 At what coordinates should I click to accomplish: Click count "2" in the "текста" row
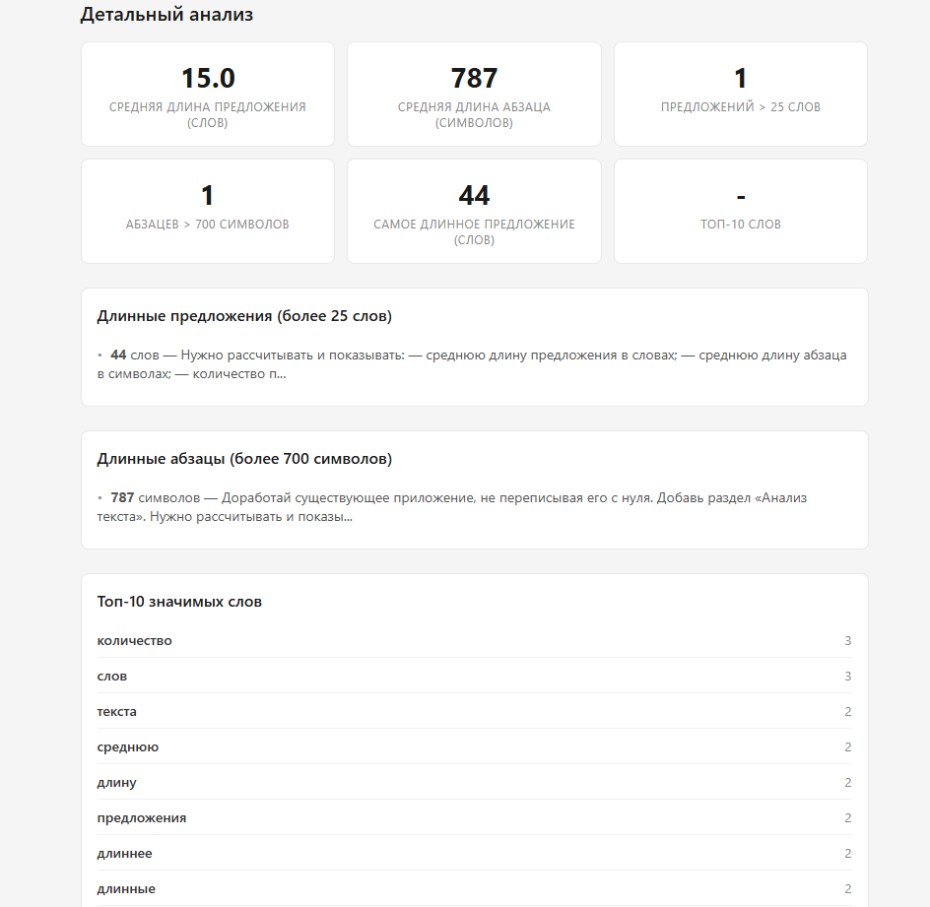pos(848,711)
